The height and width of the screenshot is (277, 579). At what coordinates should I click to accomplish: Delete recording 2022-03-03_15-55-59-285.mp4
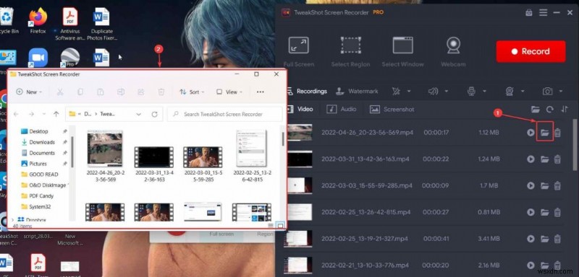pos(557,186)
